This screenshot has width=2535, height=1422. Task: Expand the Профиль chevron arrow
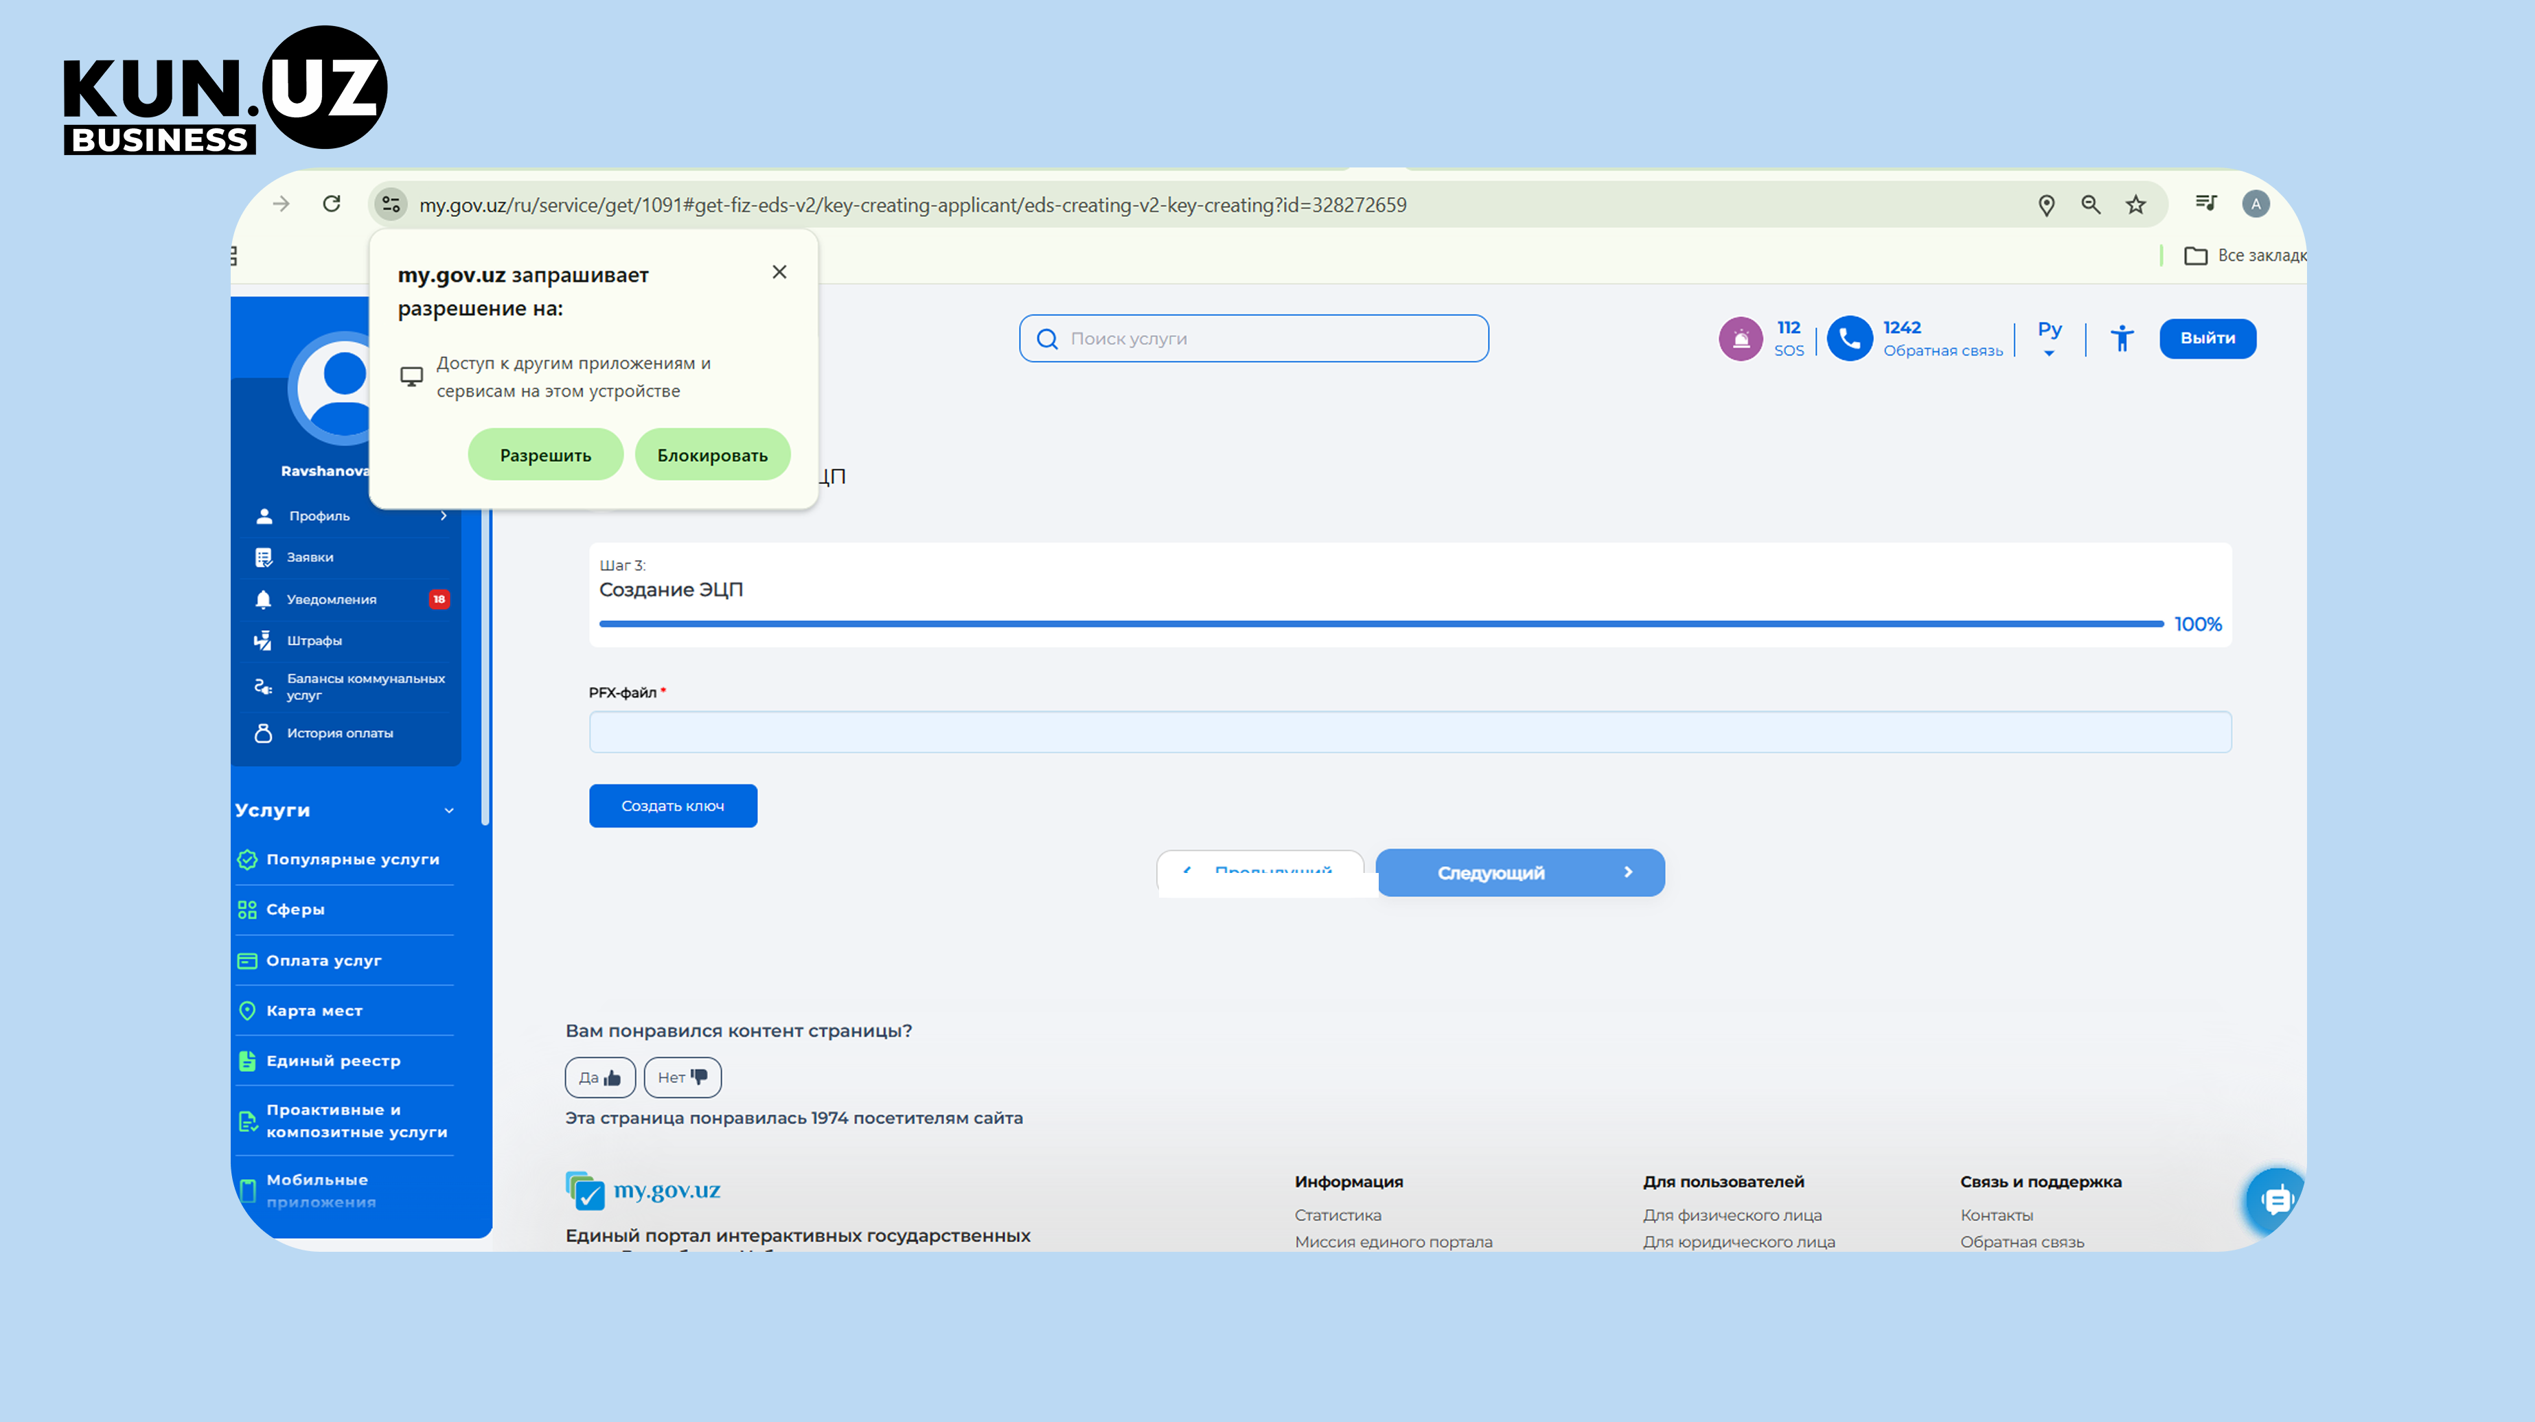444,516
